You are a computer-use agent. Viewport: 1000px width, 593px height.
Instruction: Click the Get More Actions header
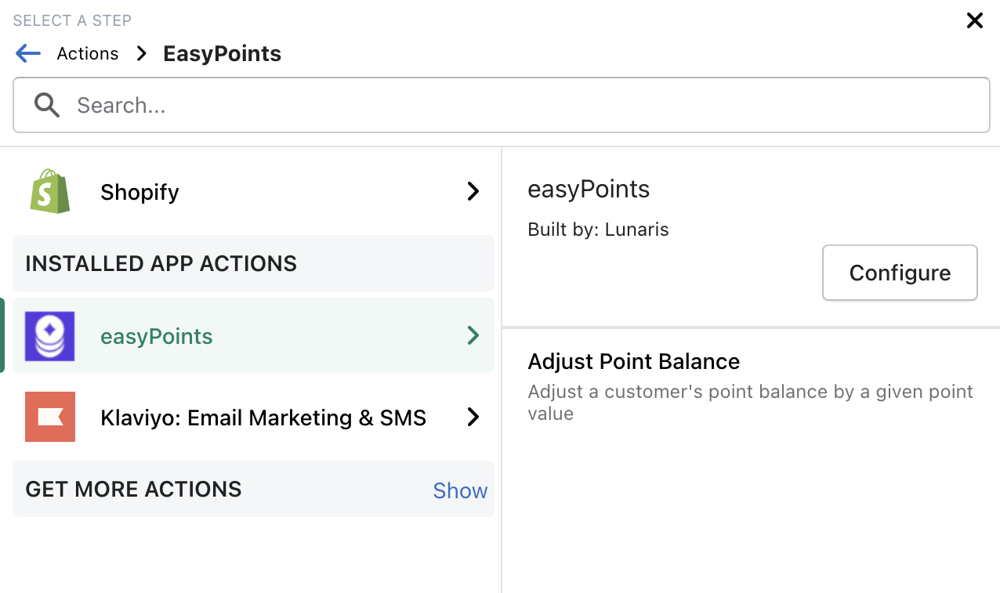point(133,489)
